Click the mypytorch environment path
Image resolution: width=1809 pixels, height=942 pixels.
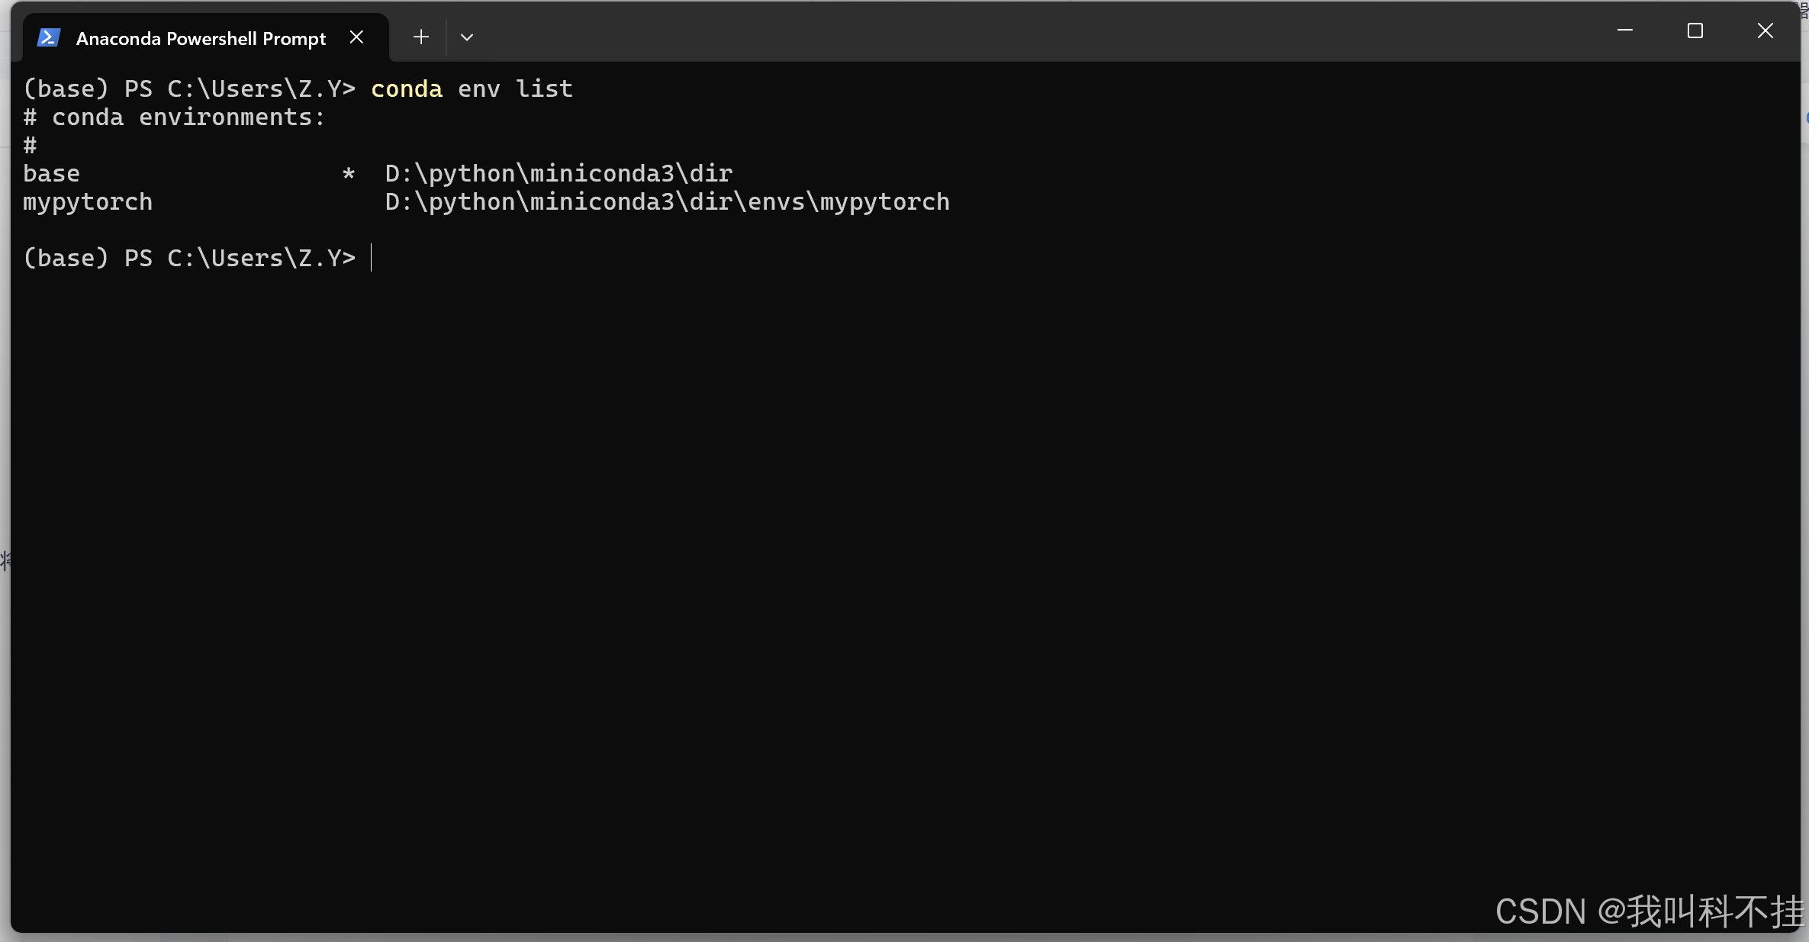coord(666,202)
